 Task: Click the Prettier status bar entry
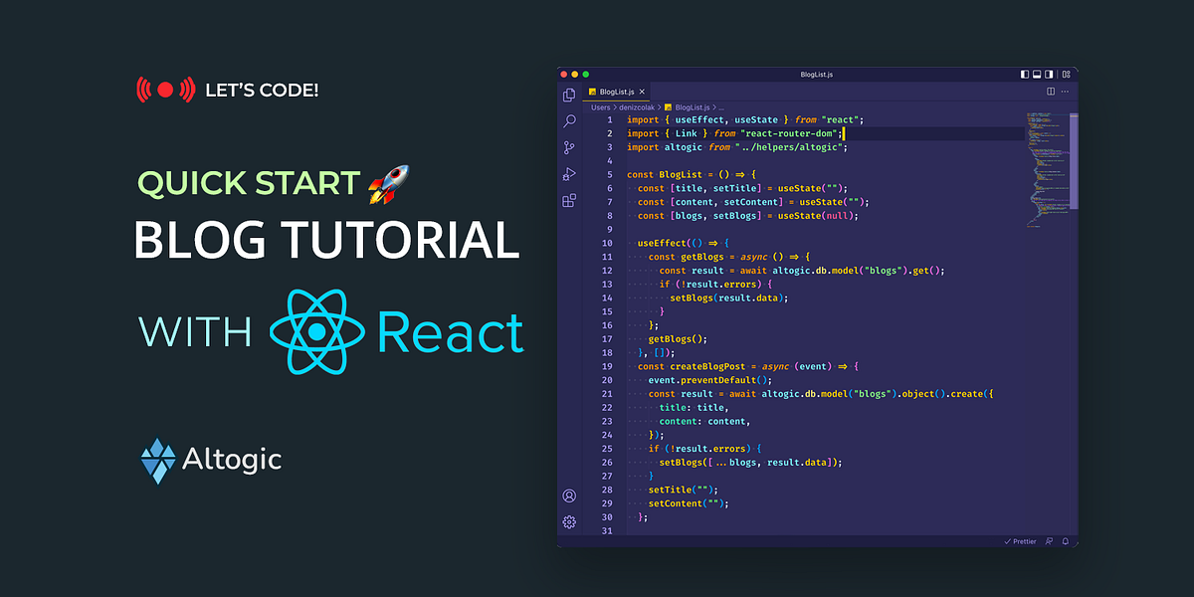[x=1020, y=541]
